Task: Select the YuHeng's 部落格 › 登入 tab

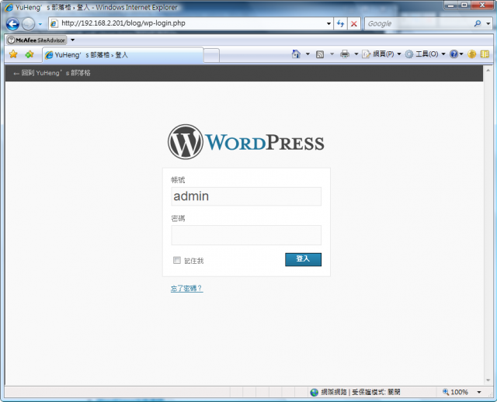Action: (123, 55)
